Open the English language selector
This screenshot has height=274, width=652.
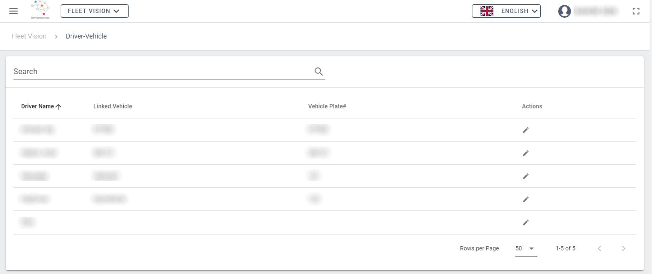click(506, 11)
